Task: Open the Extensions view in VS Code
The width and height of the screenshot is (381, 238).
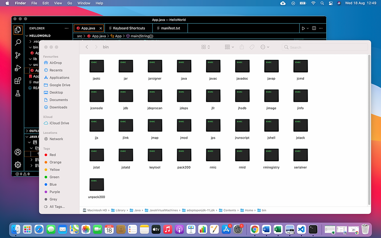Action: [18, 80]
